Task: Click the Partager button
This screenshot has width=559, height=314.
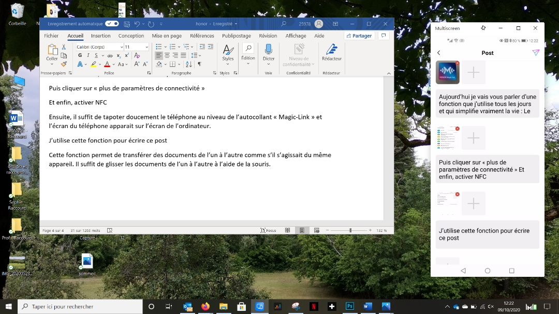Action: (x=359, y=36)
